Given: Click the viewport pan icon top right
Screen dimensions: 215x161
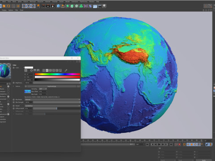Looking at the screenshot, I should coord(203,10).
